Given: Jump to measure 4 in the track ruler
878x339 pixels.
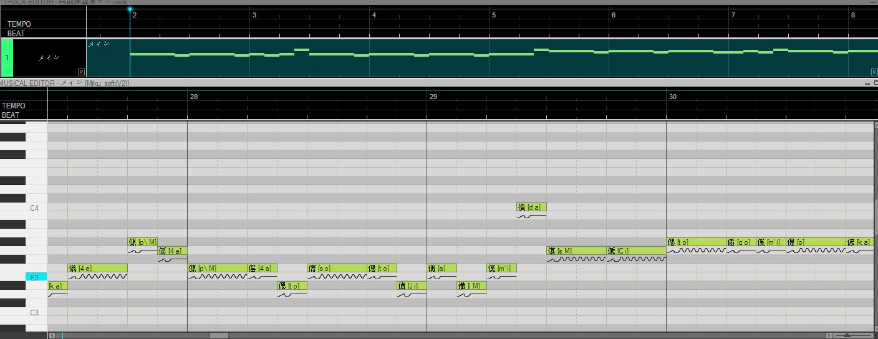Looking at the screenshot, I should click(374, 15).
